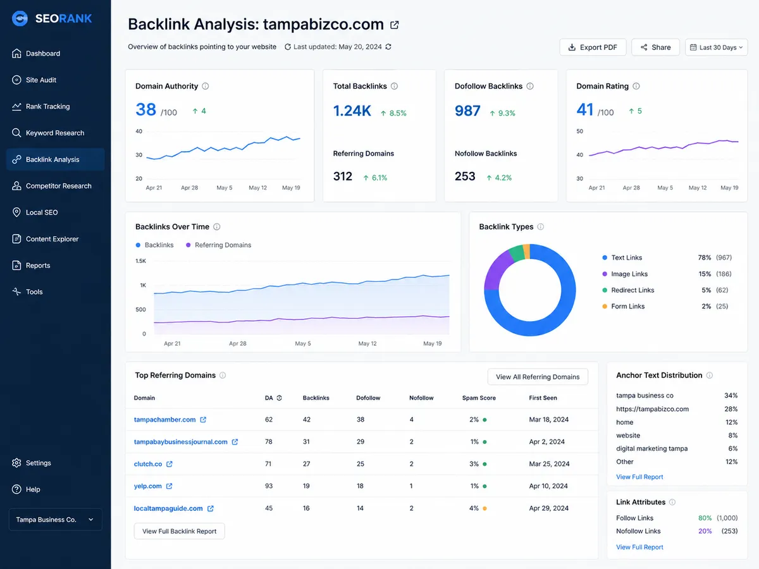Click the info icon beside Domain Authority
Viewport: 759px width, 569px height.
click(206, 86)
